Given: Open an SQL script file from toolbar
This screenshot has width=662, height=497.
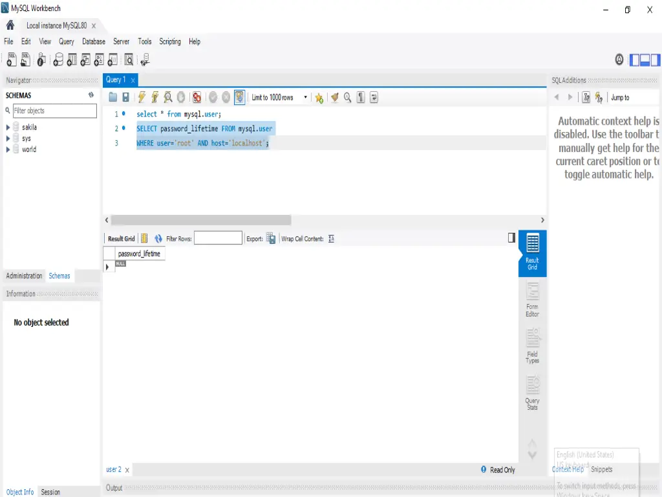Looking at the screenshot, I should [x=25, y=60].
